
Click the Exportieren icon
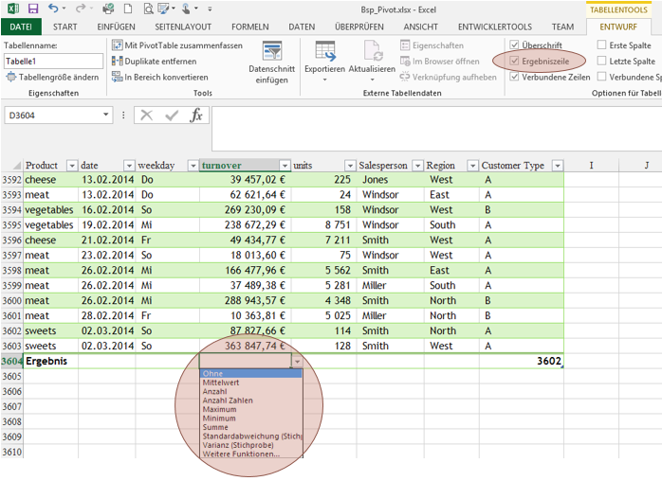coord(324,56)
